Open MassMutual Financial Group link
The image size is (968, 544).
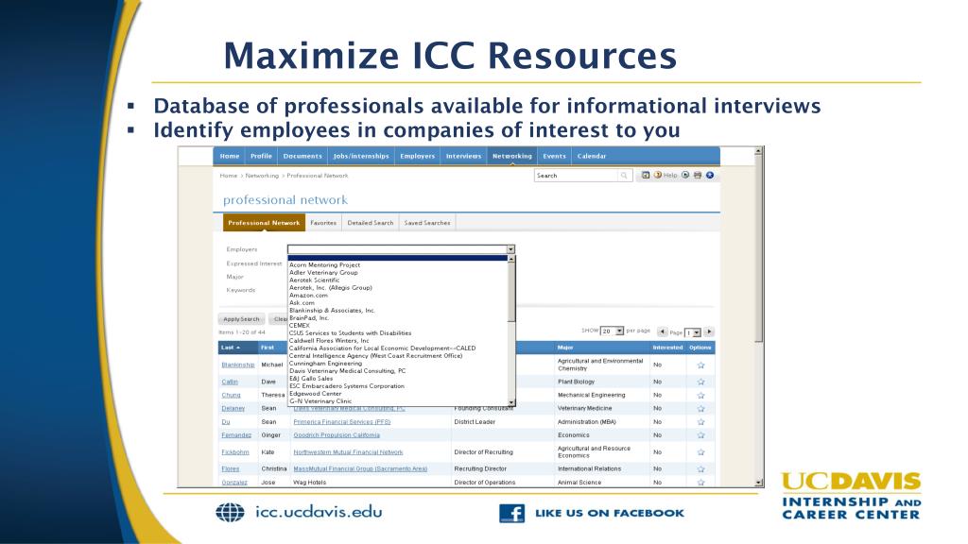point(360,468)
